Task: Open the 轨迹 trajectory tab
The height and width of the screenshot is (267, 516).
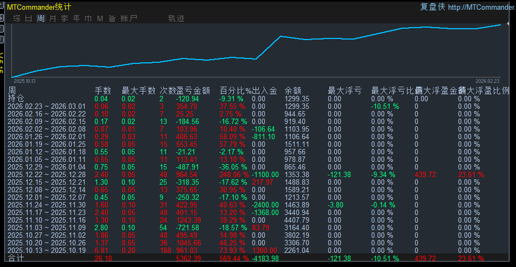Action: point(176,18)
